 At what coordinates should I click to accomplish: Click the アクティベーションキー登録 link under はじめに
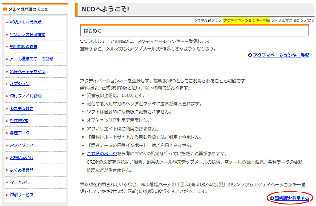coord(281,55)
